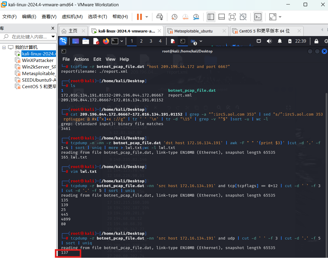The height and width of the screenshot is (258, 328).
Task: Switch to workspace 3
Action: point(151,41)
